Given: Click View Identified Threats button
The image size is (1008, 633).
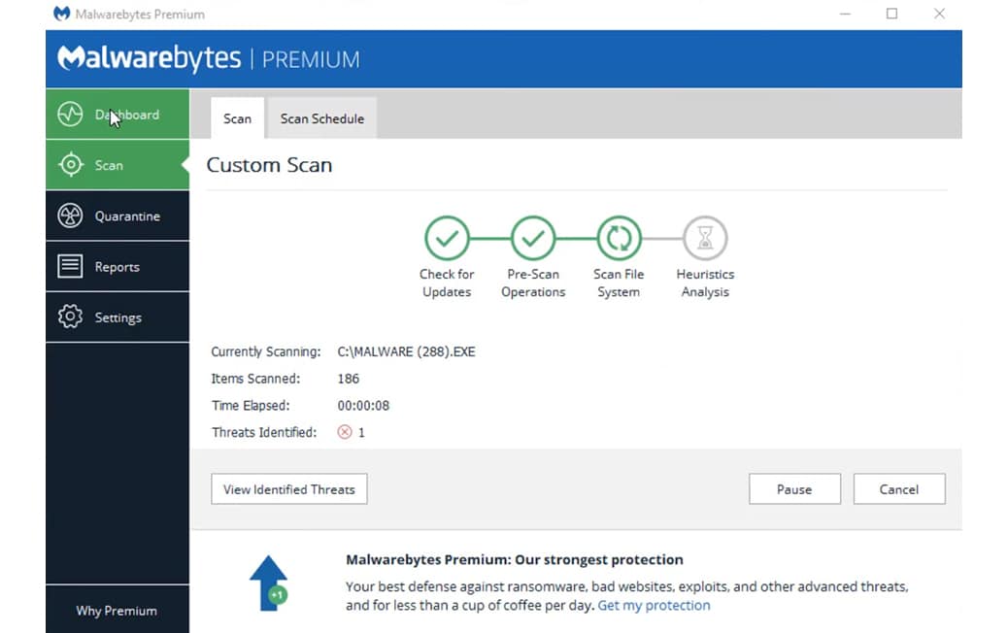Looking at the screenshot, I should [x=289, y=489].
